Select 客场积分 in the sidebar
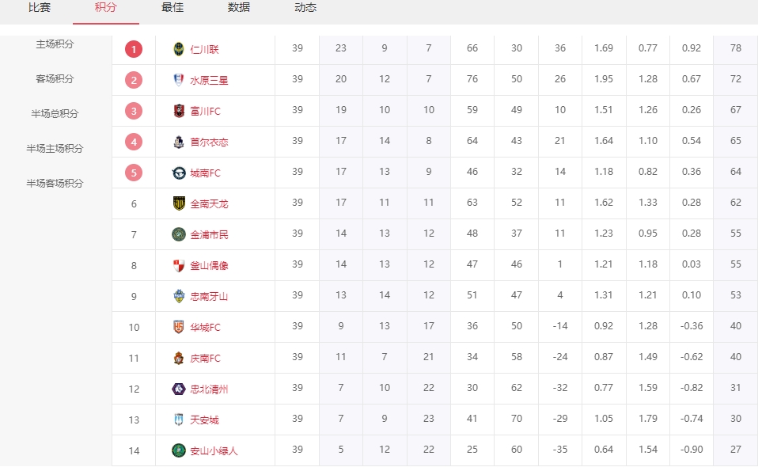The image size is (762, 471). (x=55, y=79)
